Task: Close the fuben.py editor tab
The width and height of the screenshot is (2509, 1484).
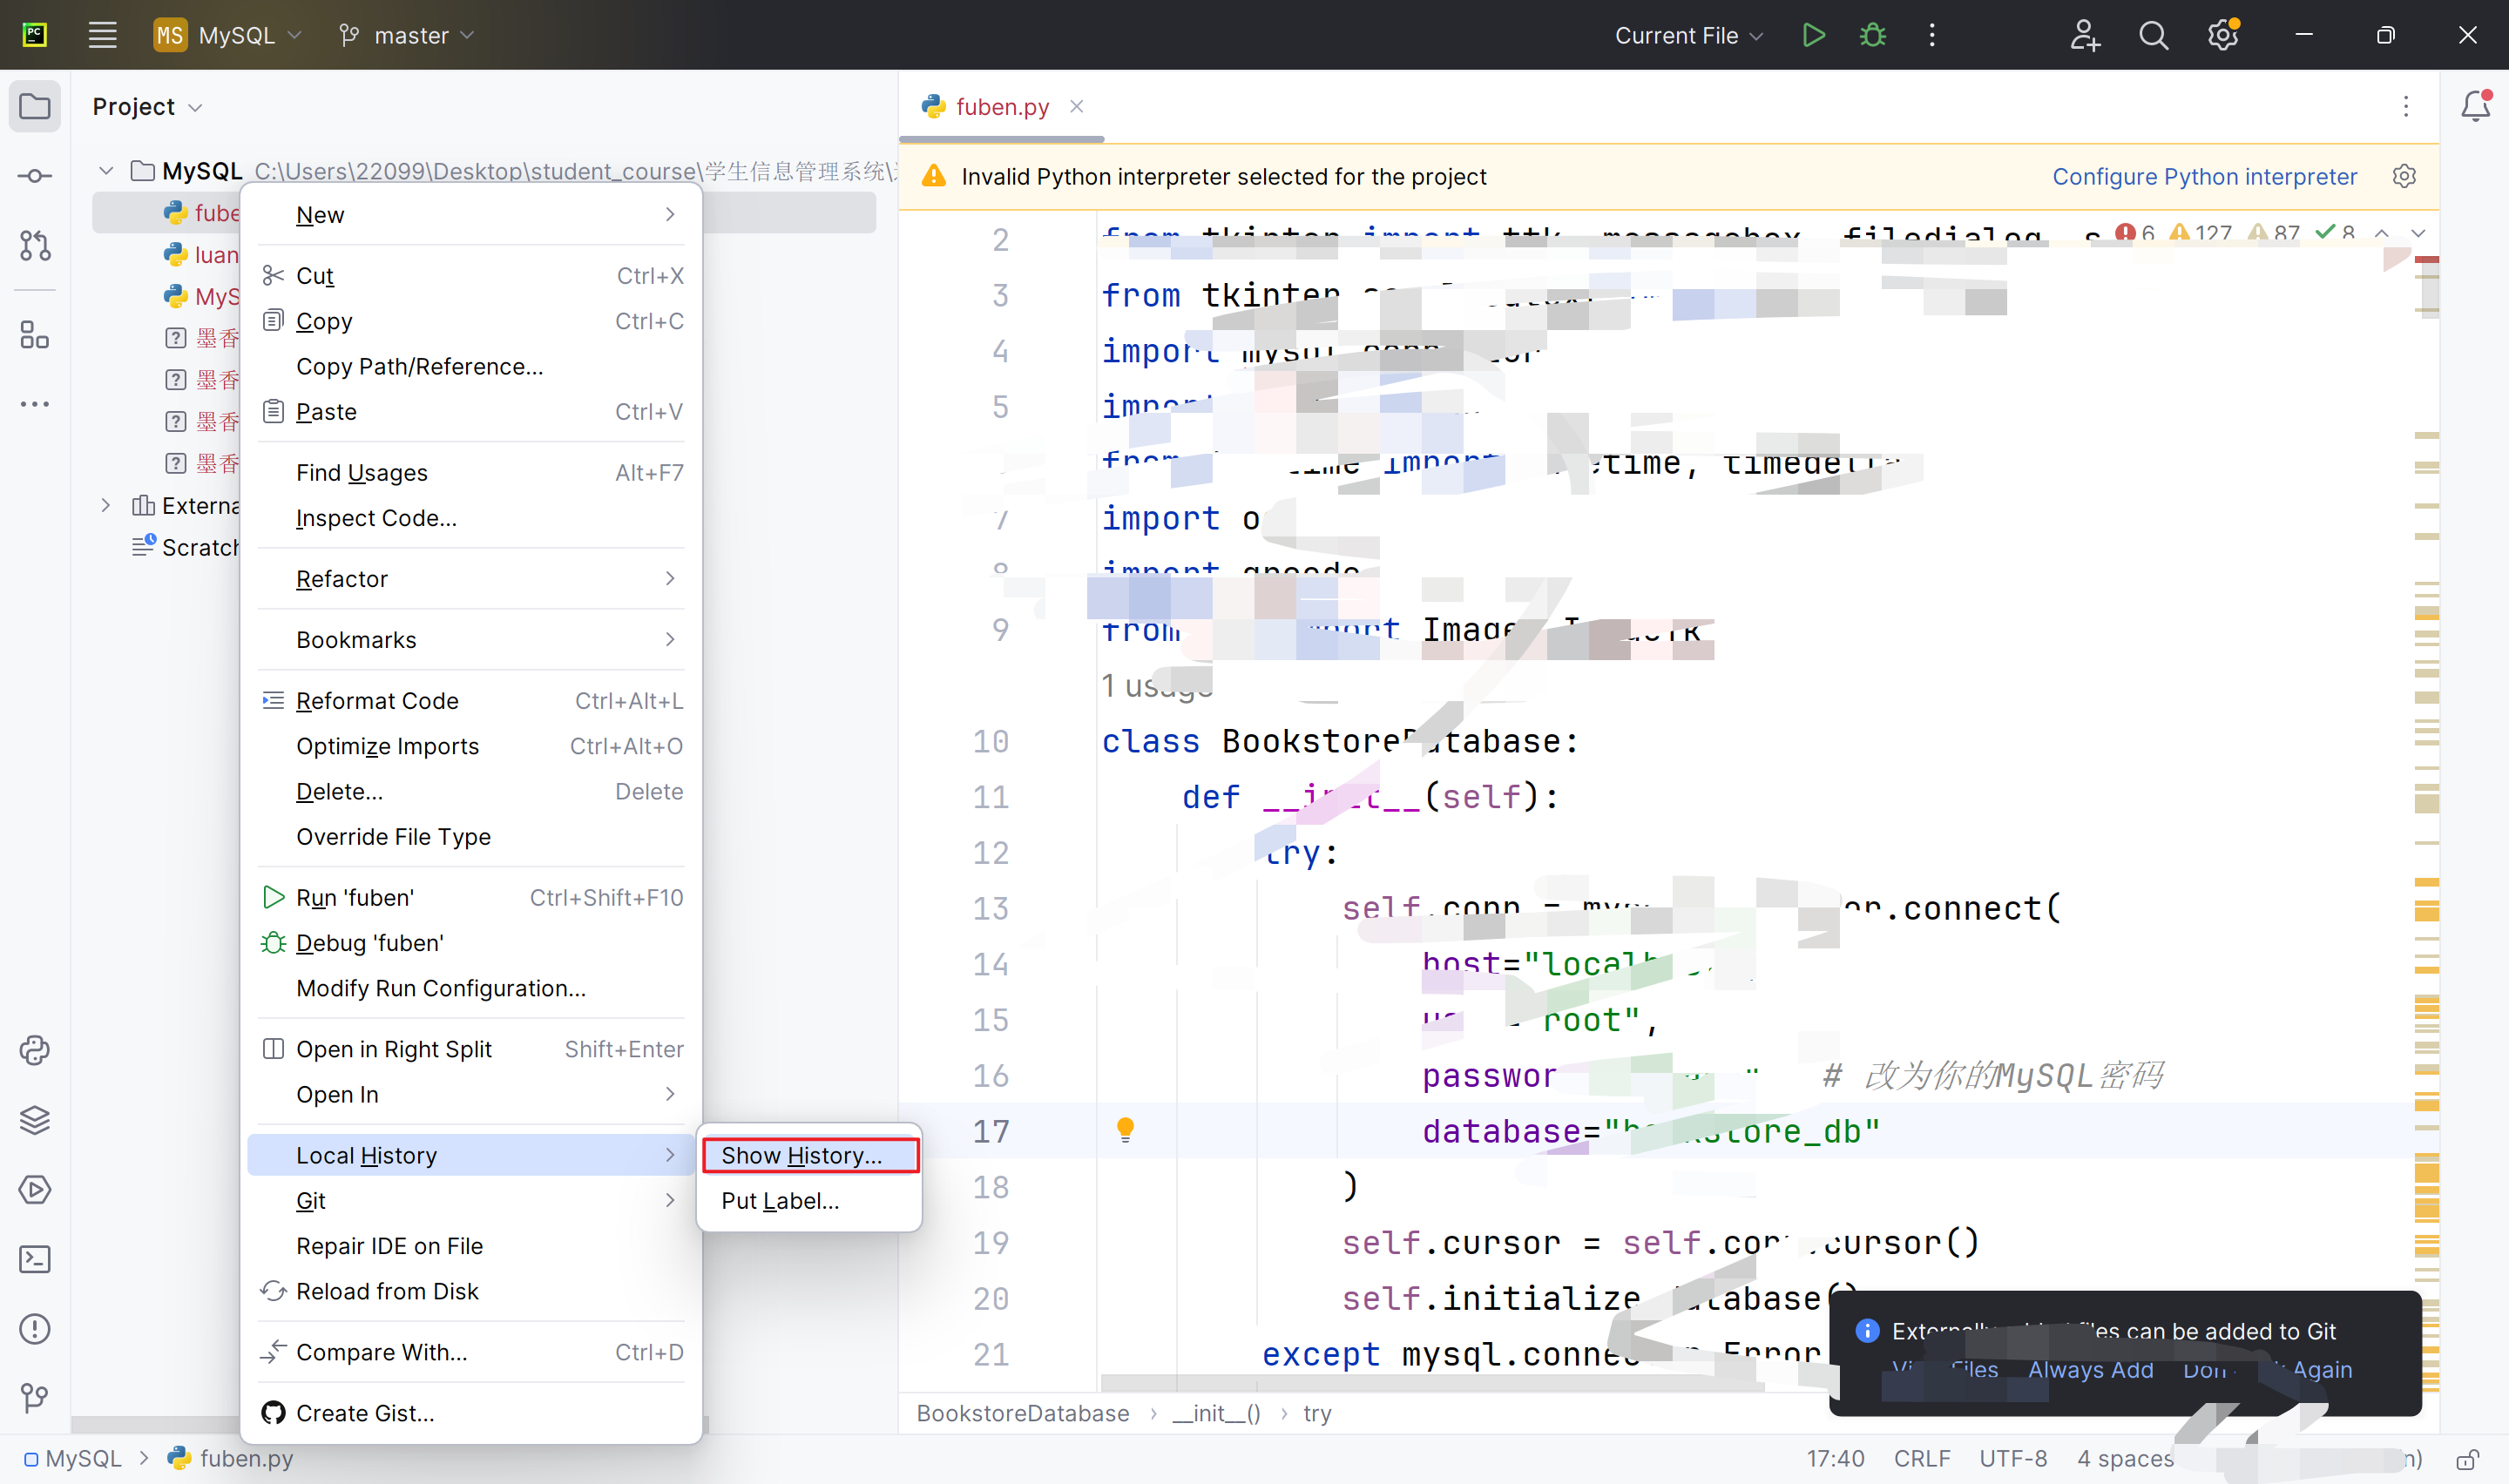Action: (1076, 106)
